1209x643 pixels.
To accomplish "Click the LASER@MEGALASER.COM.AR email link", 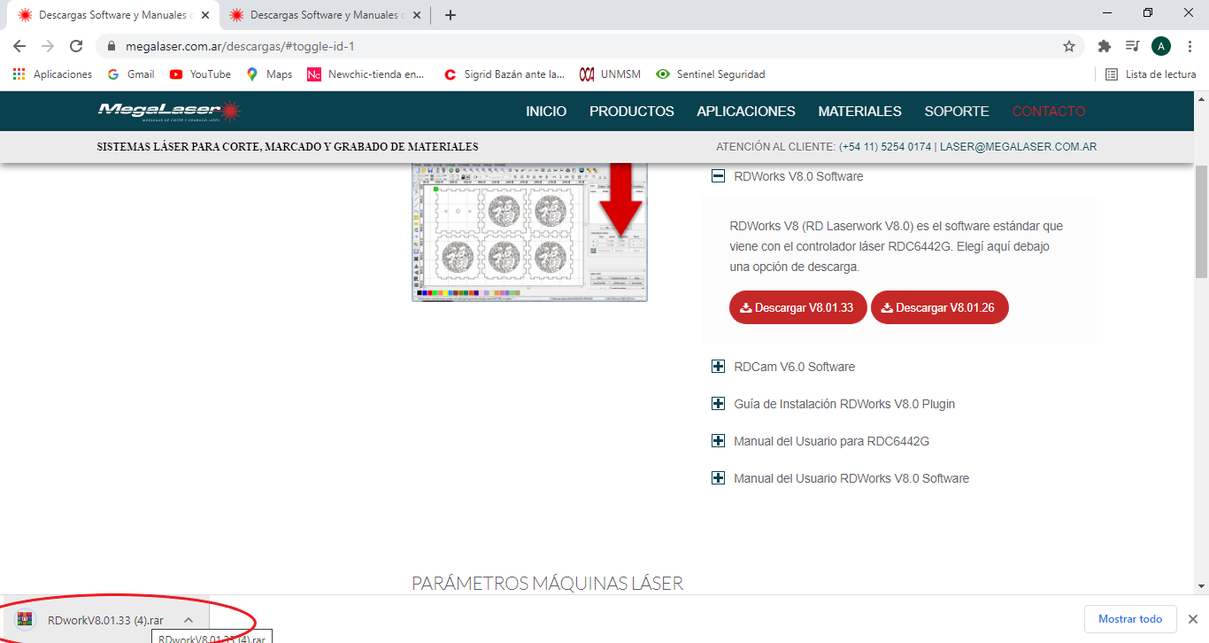I will [x=1018, y=147].
